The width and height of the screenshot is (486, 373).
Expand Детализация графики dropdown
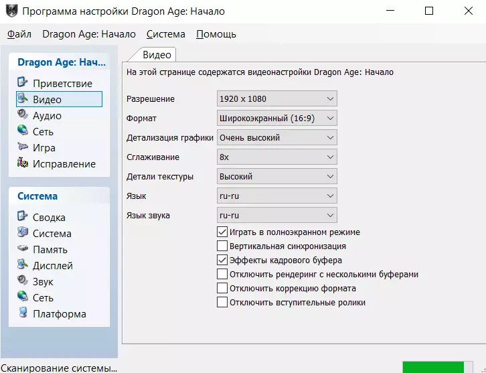point(276,137)
